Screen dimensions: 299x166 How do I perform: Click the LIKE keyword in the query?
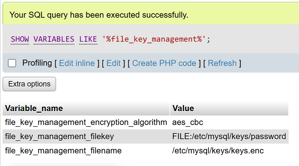88,39
